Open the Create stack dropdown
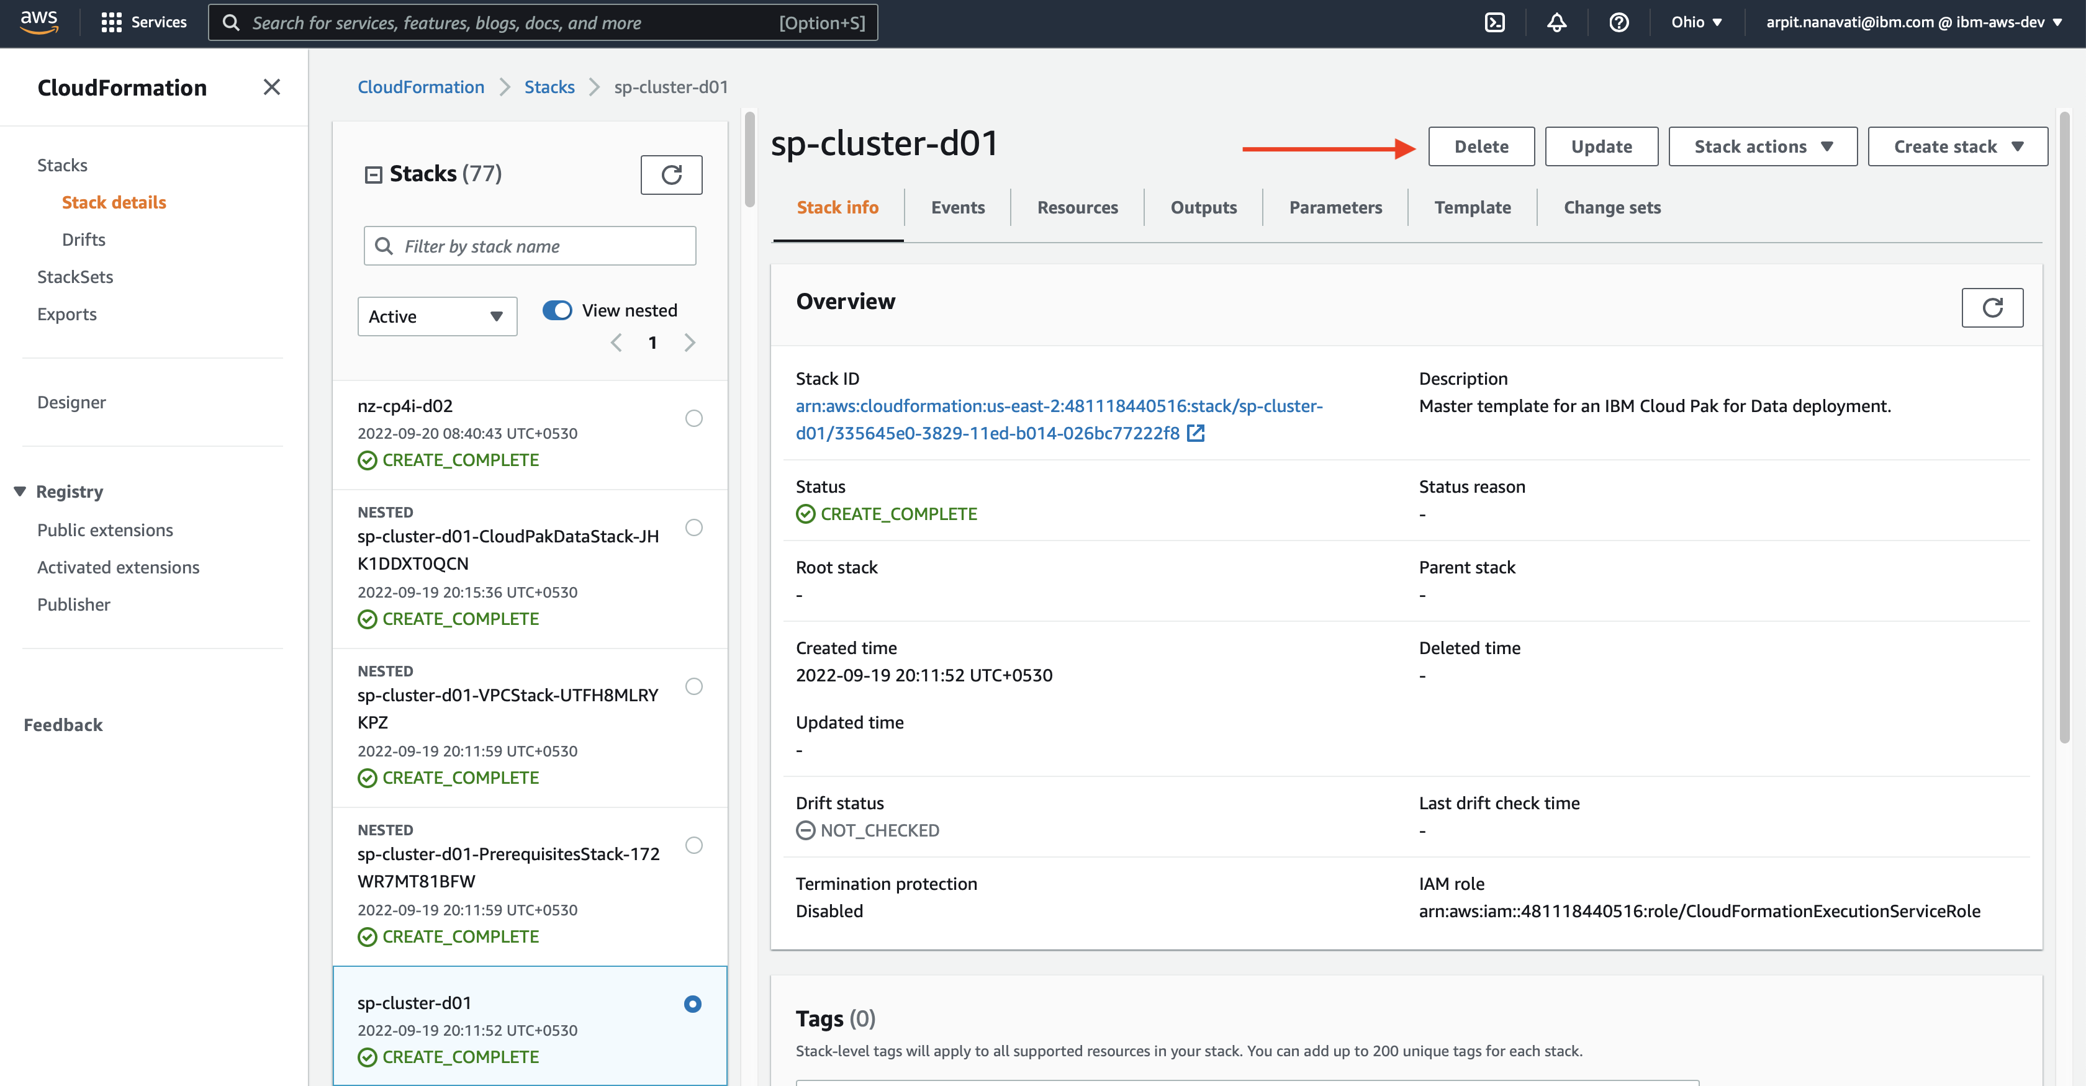The height and width of the screenshot is (1086, 2086). pos(1957,146)
